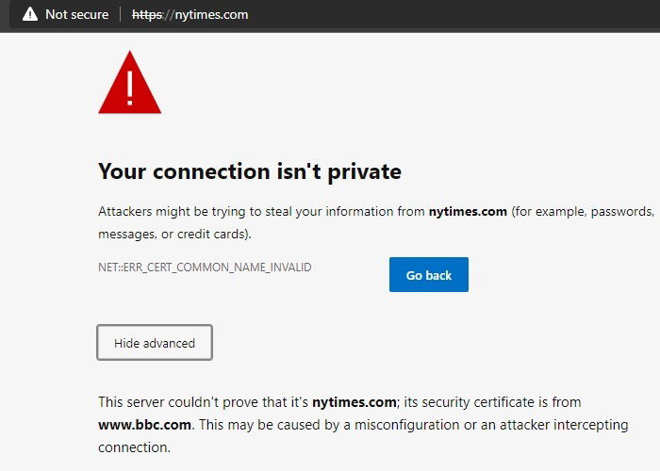
Task: Open the "Not secure" site info label
Action: pos(76,14)
